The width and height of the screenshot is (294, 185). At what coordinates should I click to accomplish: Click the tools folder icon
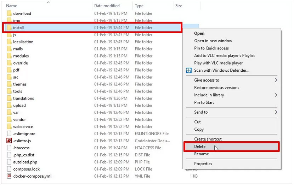click(x=9, y=91)
